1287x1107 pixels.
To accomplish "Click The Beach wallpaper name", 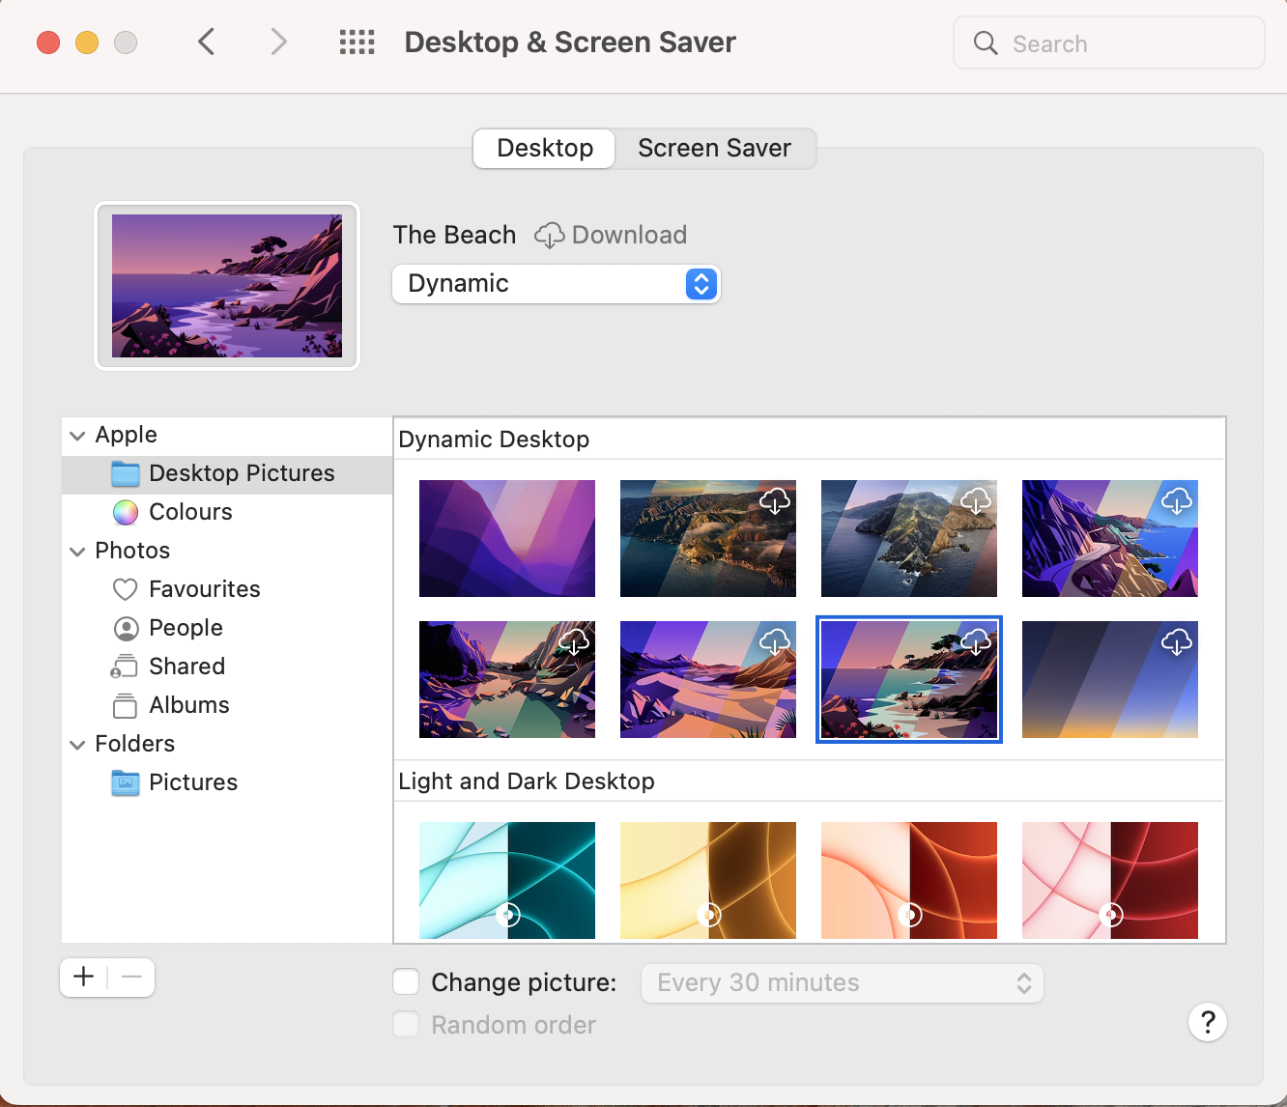I will point(454,235).
